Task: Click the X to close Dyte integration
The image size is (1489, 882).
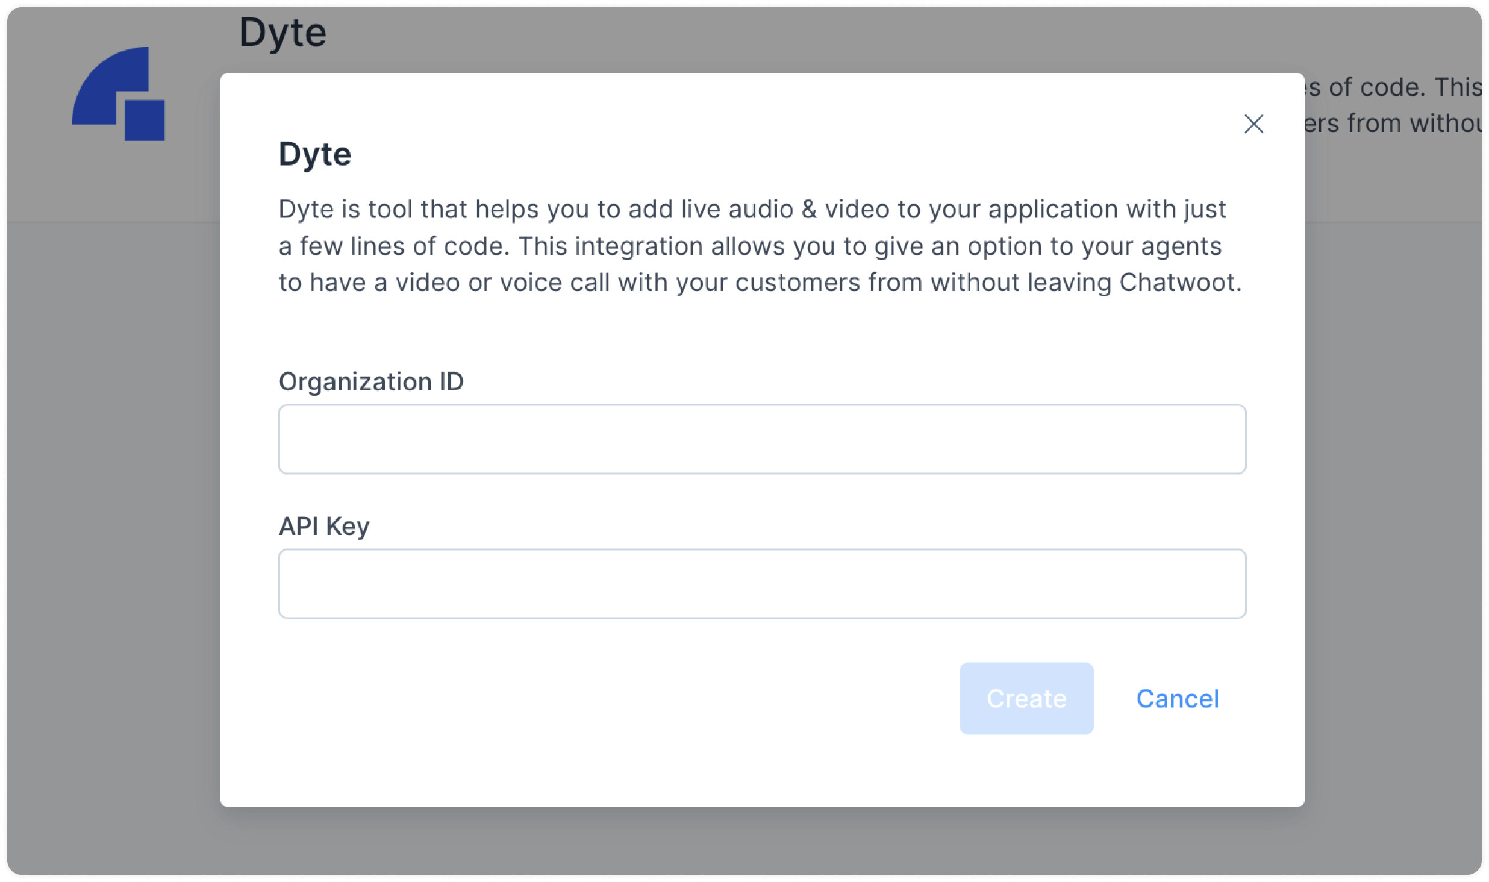Action: pyautogui.click(x=1254, y=124)
